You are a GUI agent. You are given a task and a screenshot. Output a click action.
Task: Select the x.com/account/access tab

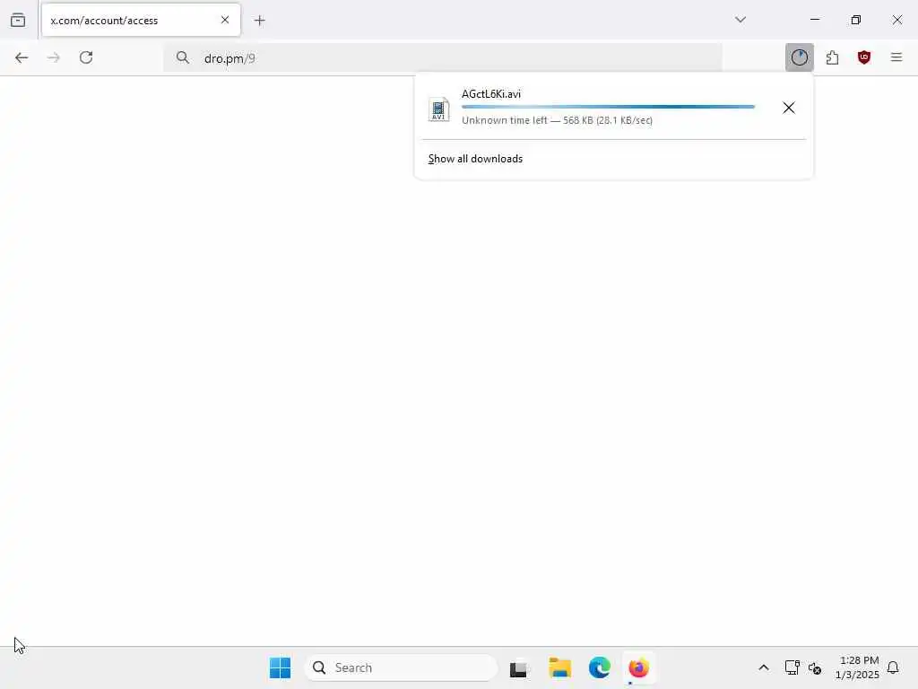click(x=141, y=21)
